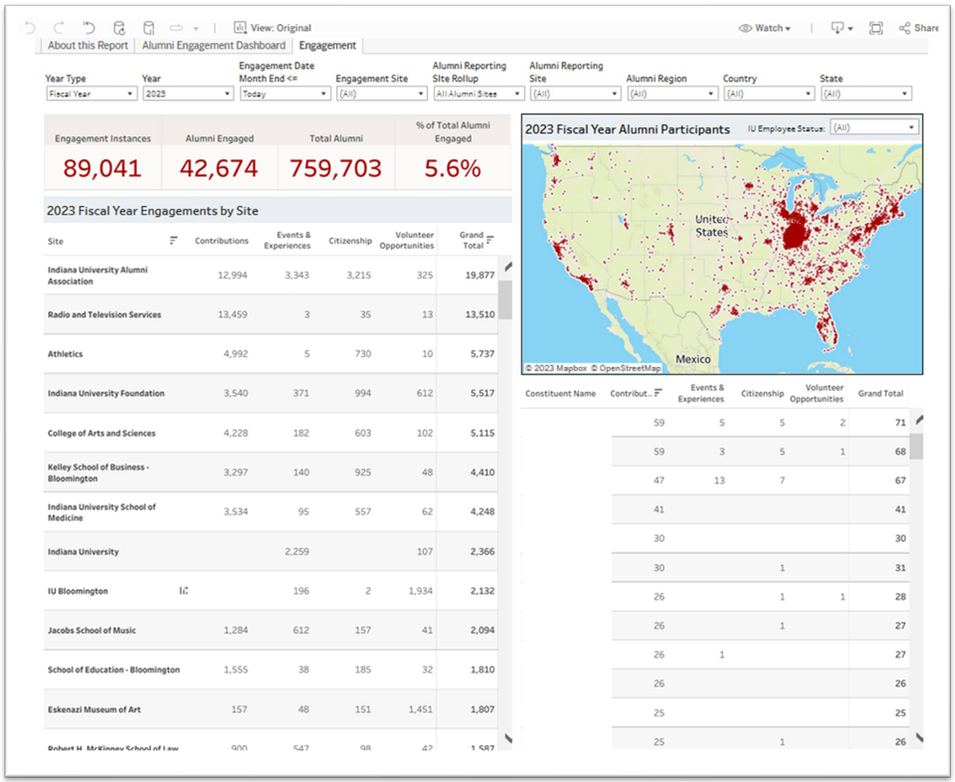The image size is (955, 782).
Task: Click the Mapbox attribution link
Action: 556,368
